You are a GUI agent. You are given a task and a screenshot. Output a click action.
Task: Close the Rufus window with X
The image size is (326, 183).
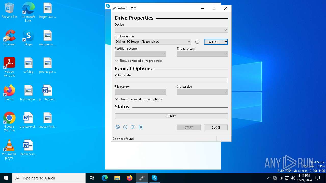[x=226, y=8]
